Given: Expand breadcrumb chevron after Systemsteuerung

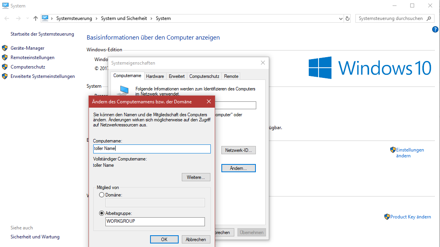Looking at the screenshot, I should pyautogui.click(x=96, y=18).
